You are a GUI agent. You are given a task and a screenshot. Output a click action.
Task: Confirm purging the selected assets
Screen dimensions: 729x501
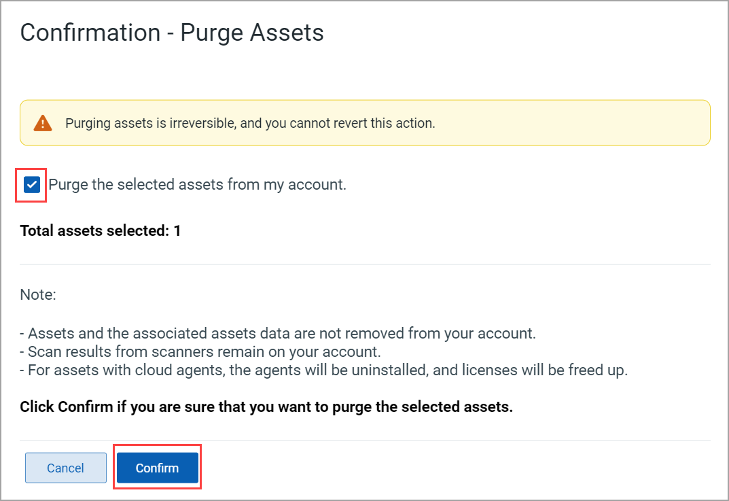pyautogui.click(x=157, y=468)
